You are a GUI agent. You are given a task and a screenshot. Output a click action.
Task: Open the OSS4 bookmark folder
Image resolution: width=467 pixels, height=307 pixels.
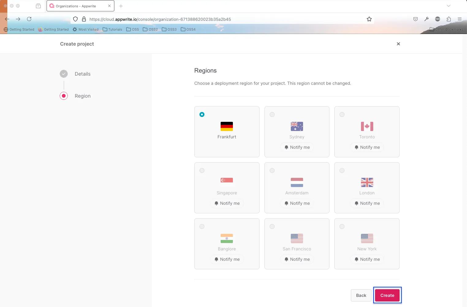click(x=188, y=29)
